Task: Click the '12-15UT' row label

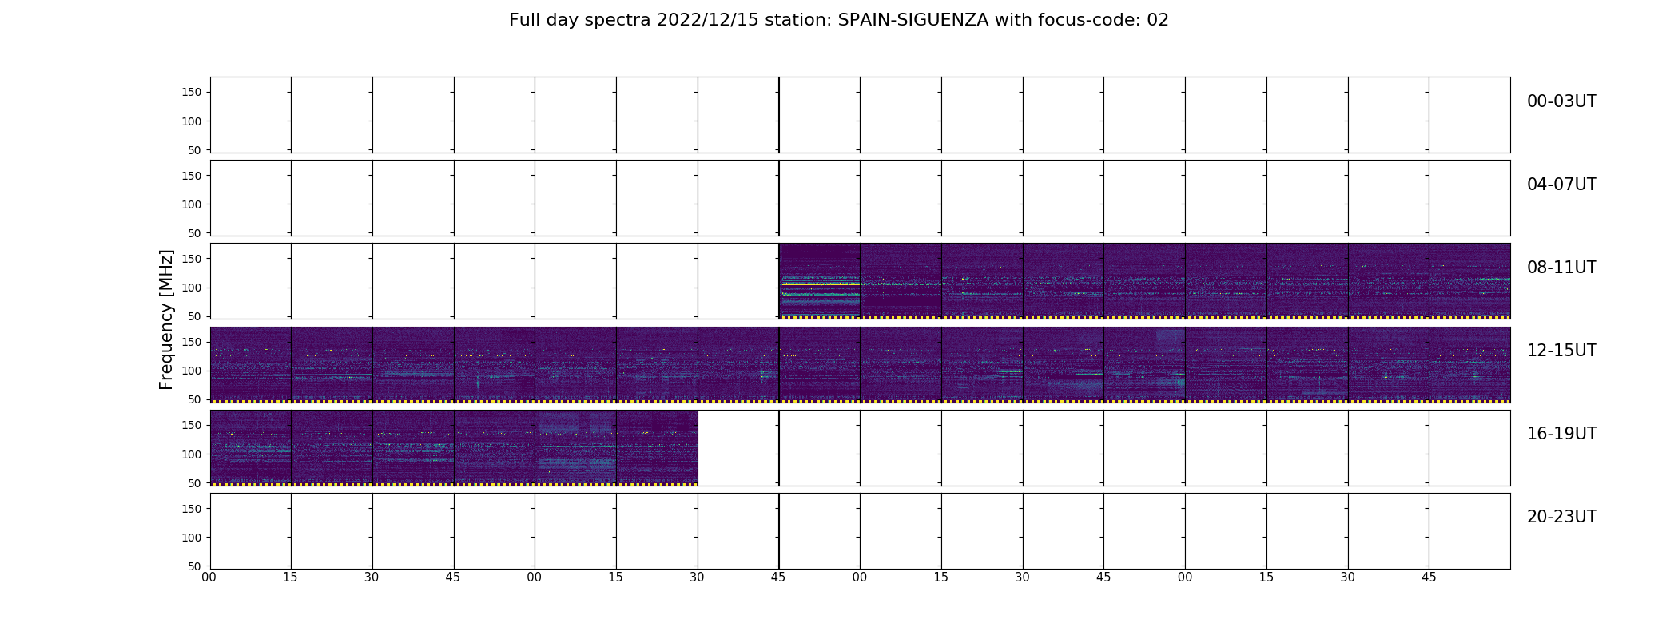Action: (x=1561, y=351)
